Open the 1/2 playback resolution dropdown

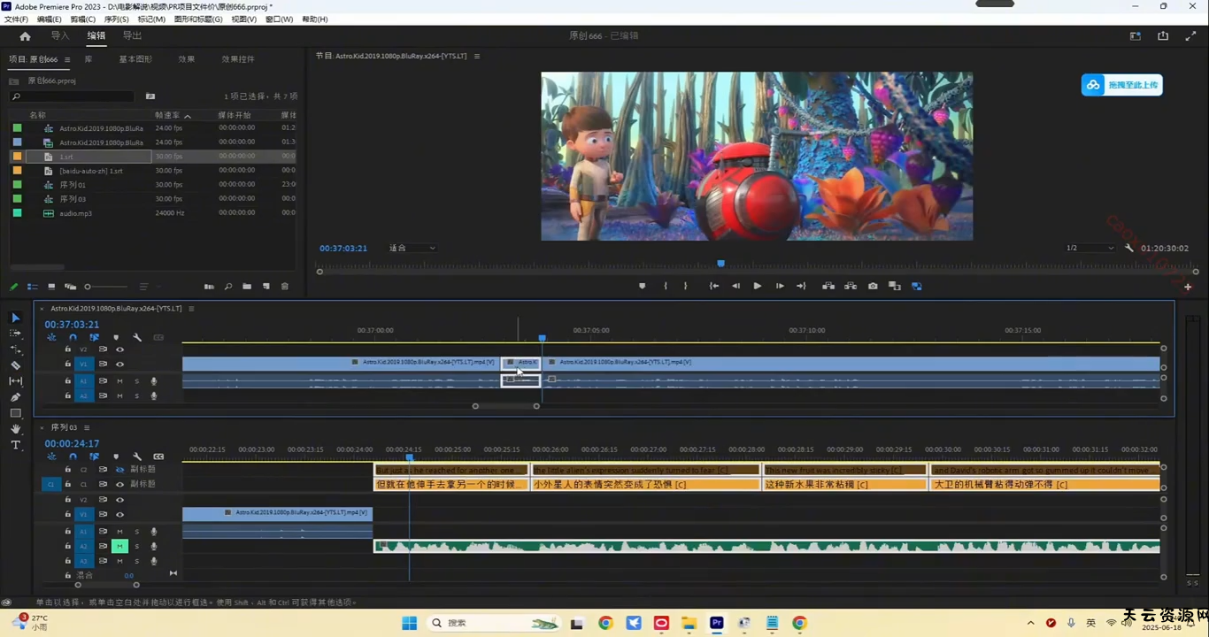(1090, 249)
